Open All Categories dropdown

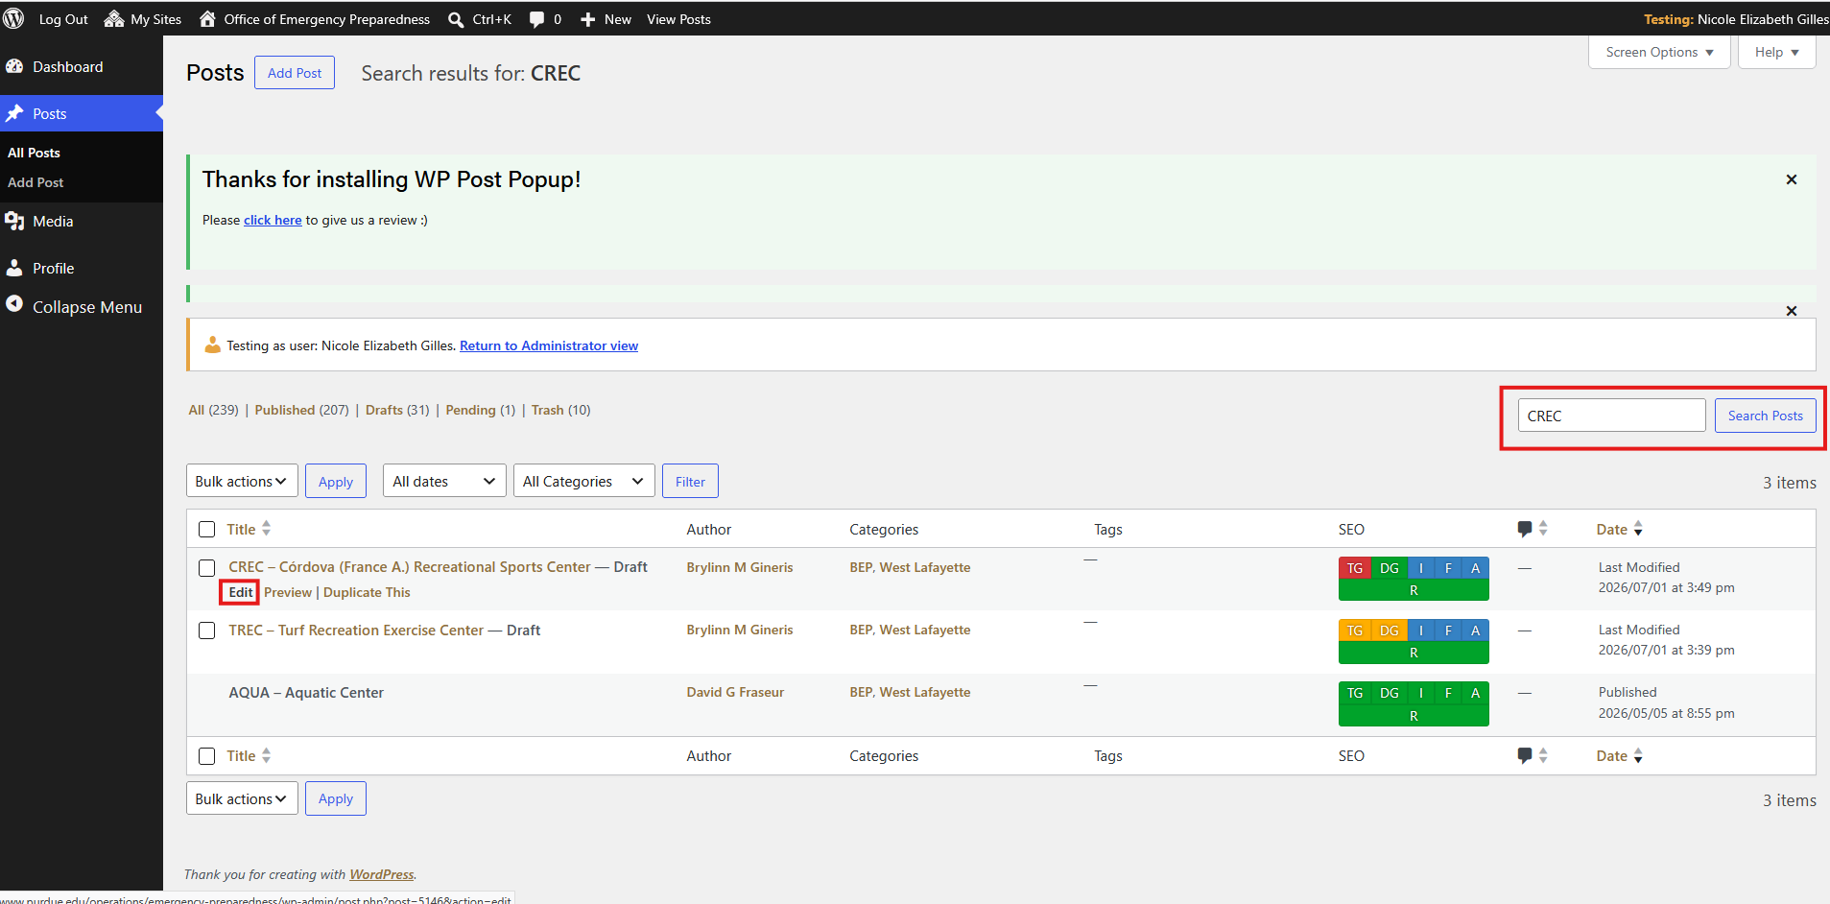click(583, 481)
